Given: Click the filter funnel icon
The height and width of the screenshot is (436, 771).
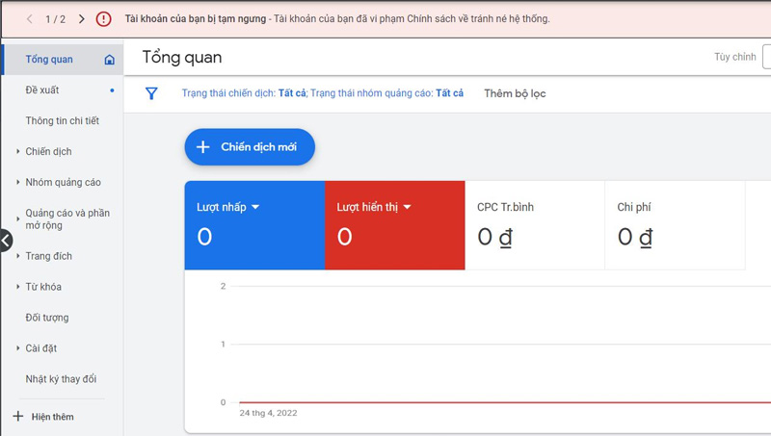Looking at the screenshot, I should point(151,93).
